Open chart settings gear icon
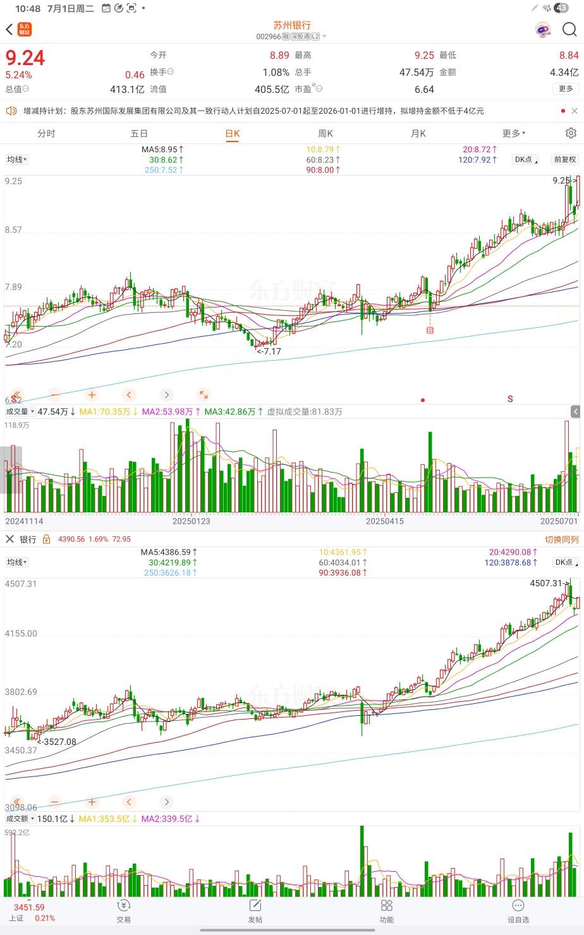Image resolution: width=584 pixels, height=935 pixels. tap(571, 133)
